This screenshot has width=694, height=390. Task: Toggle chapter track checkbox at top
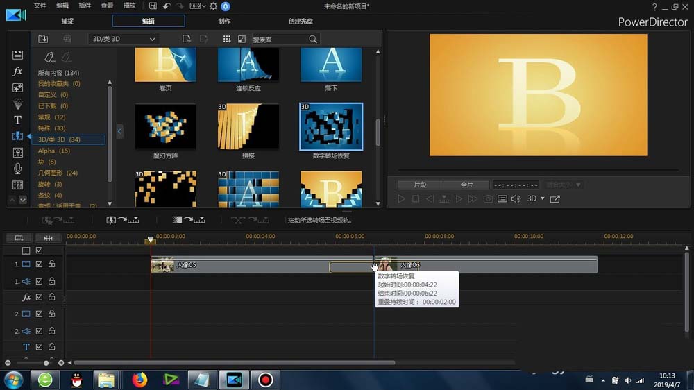[x=39, y=250]
